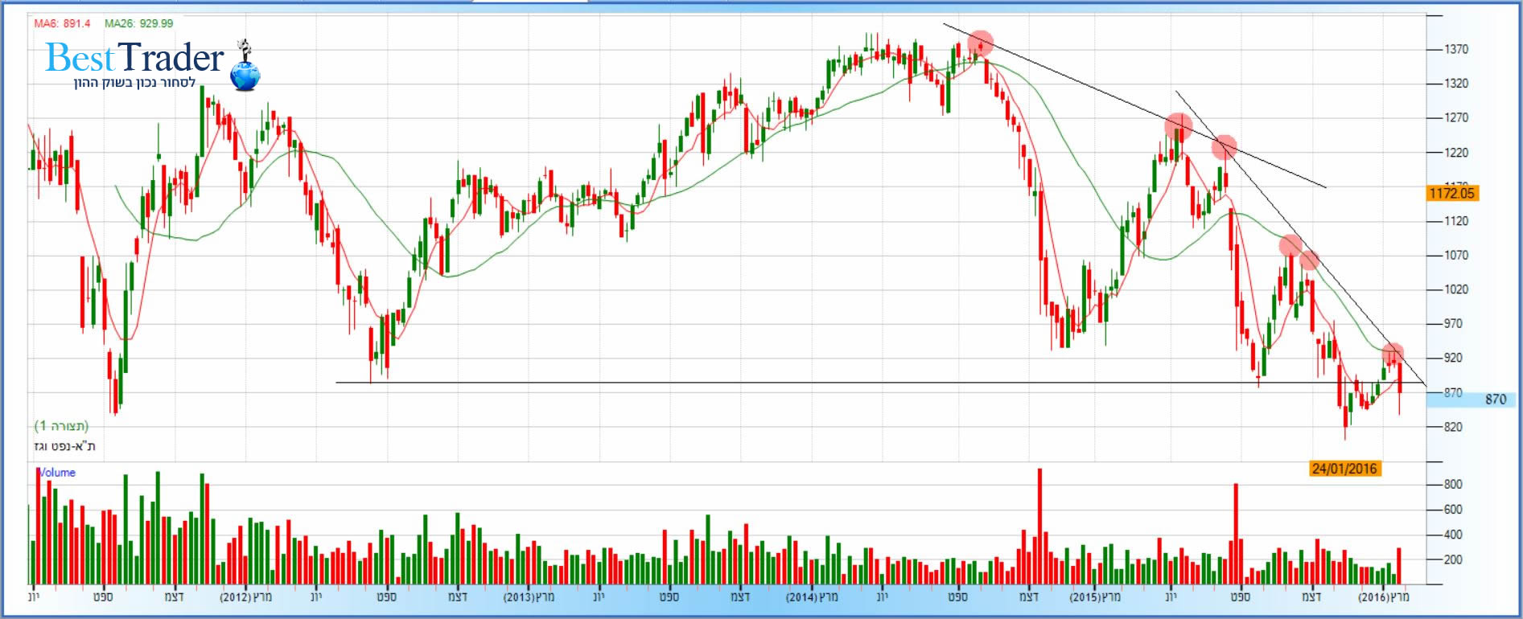Image resolution: width=1523 pixels, height=619 pixels.
Task: Select the red MA6: 891.4 indicator label
Action: [x=62, y=23]
